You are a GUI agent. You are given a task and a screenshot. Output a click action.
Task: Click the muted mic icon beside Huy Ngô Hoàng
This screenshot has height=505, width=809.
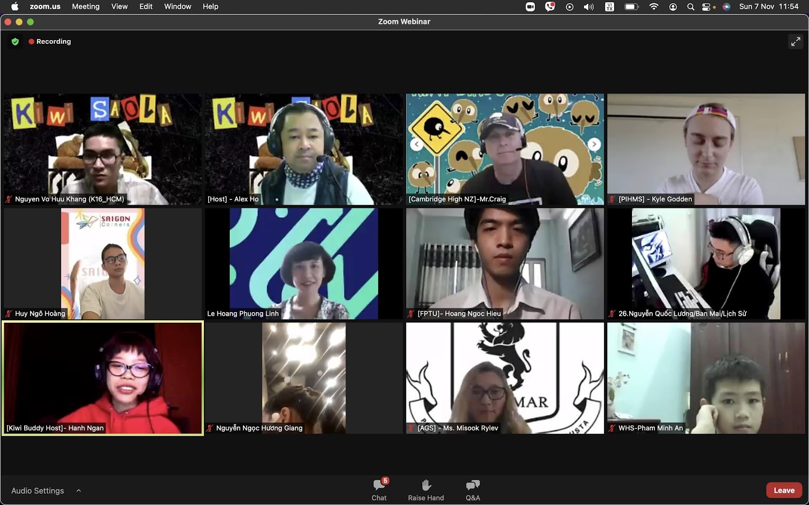pyautogui.click(x=9, y=314)
